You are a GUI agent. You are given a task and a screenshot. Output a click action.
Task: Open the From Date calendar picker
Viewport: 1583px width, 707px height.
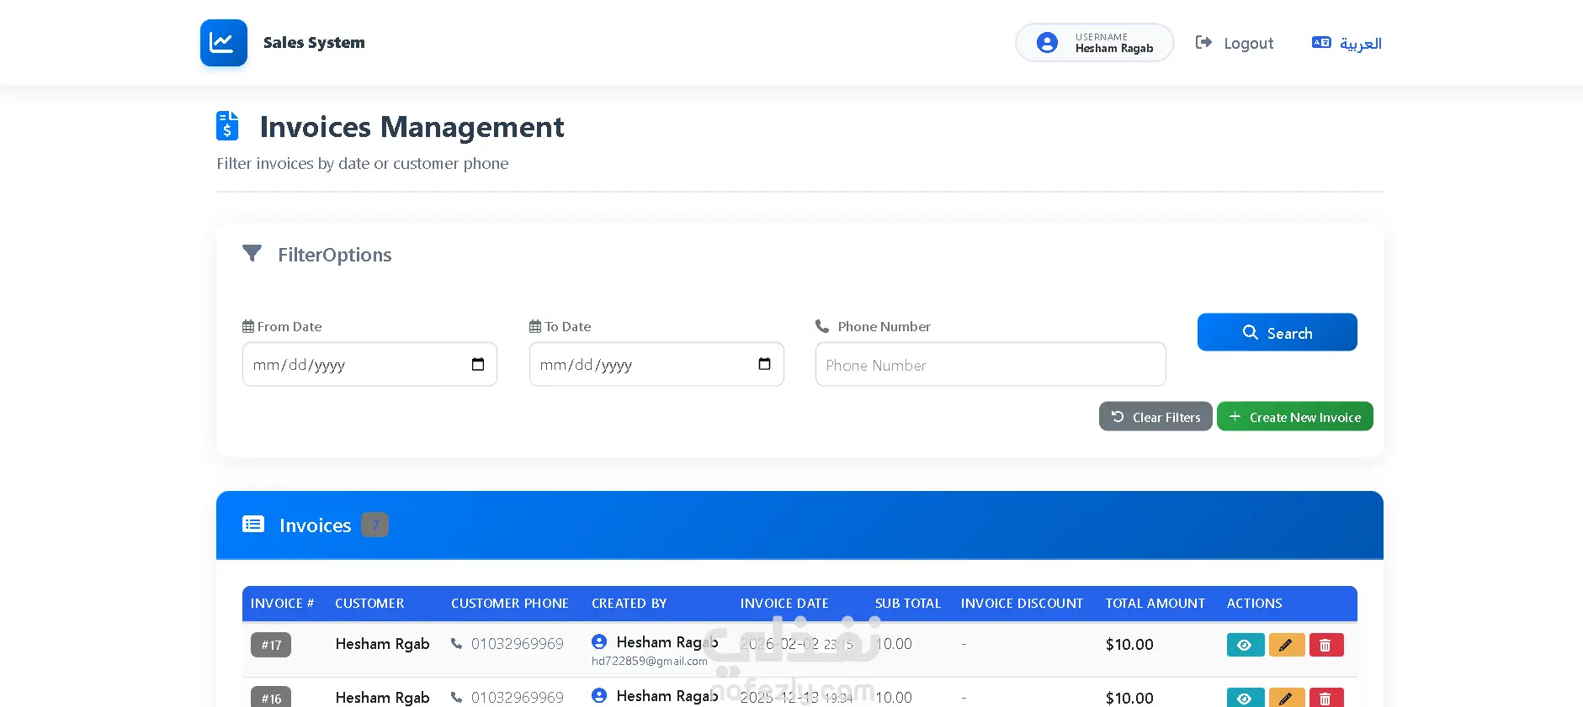pyautogui.click(x=478, y=364)
